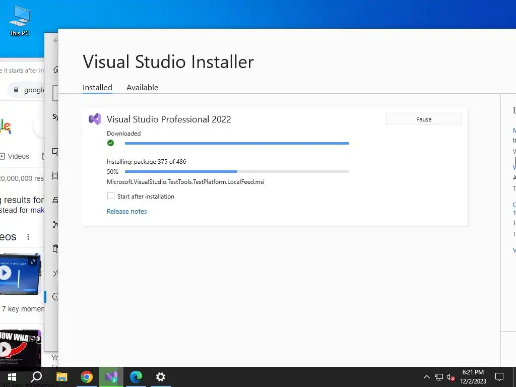Select This PC desktop icon
Viewport: 516px width, 387px height.
point(20,21)
